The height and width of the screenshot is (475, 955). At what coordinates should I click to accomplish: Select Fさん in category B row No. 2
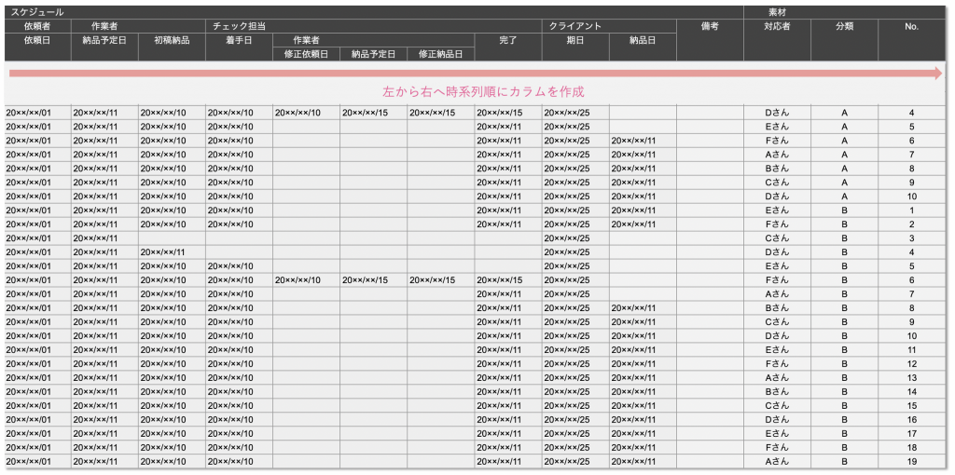coord(777,224)
